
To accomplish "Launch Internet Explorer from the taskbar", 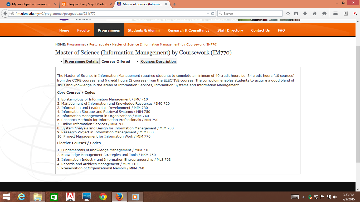I will [x=21, y=197].
